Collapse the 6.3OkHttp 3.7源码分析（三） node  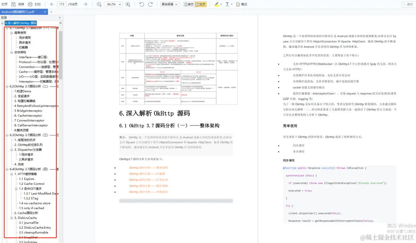(7, 135)
